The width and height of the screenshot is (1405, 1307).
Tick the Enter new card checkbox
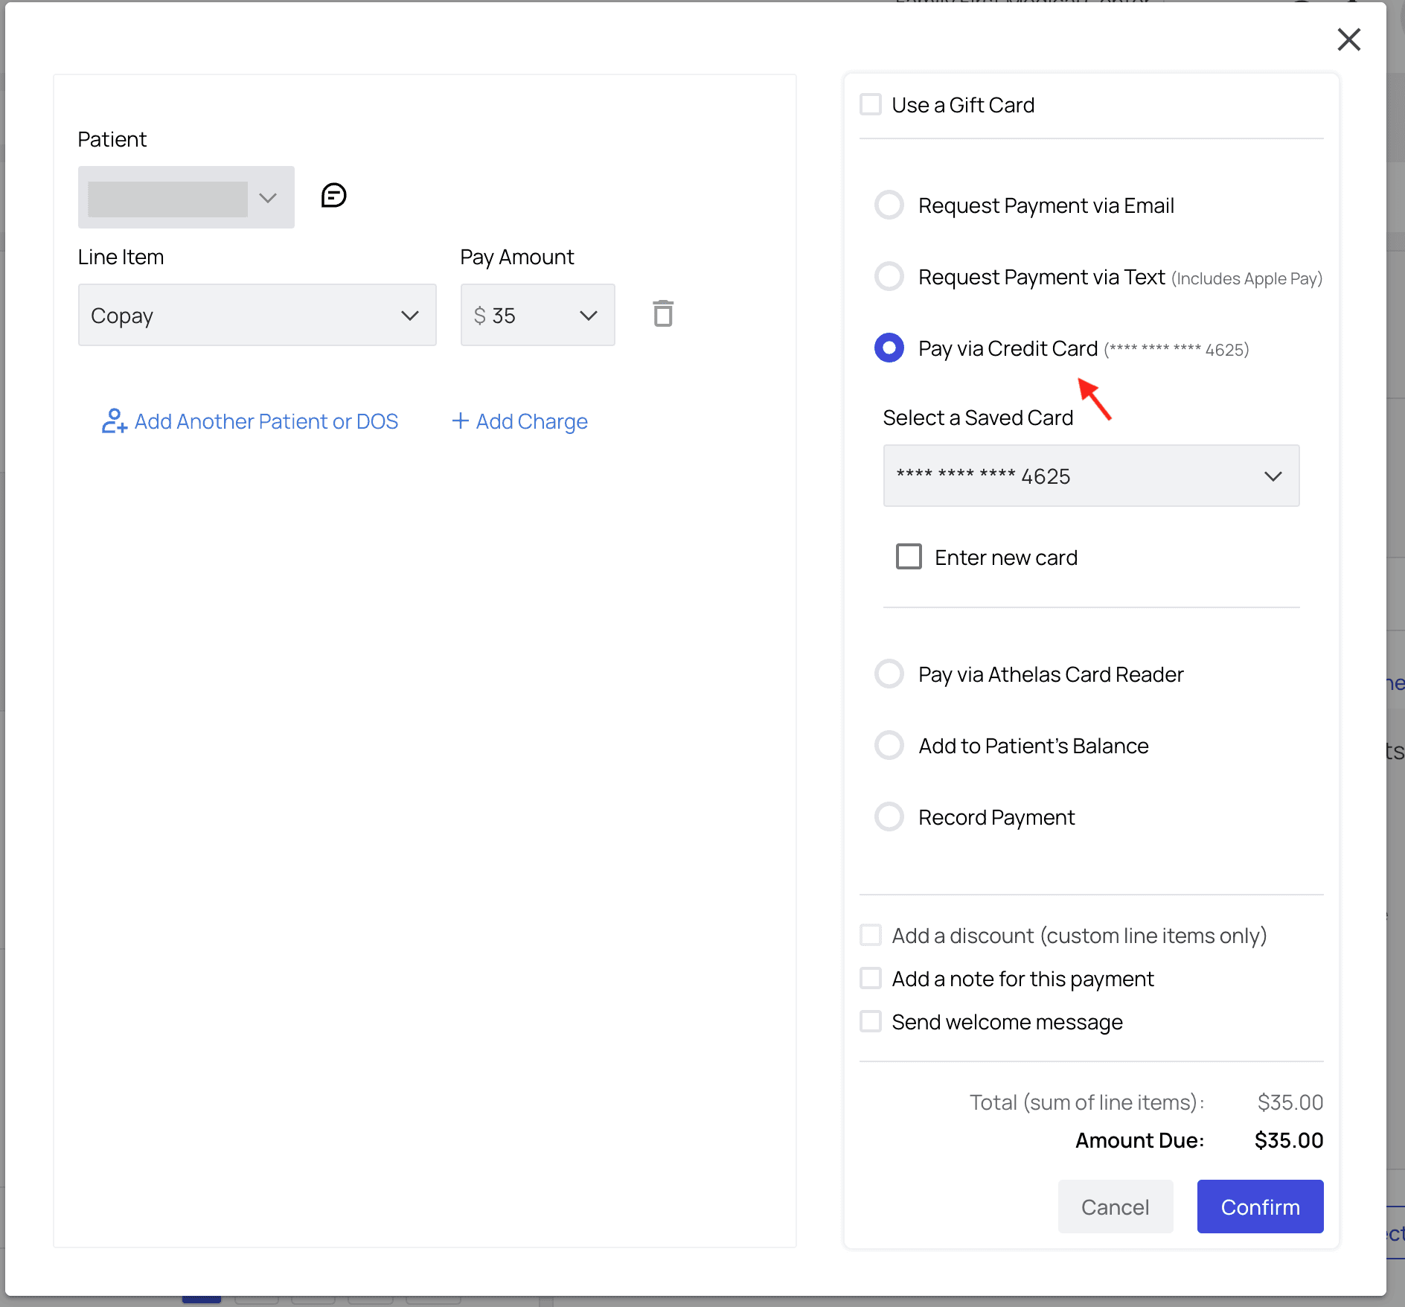[909, 557]
